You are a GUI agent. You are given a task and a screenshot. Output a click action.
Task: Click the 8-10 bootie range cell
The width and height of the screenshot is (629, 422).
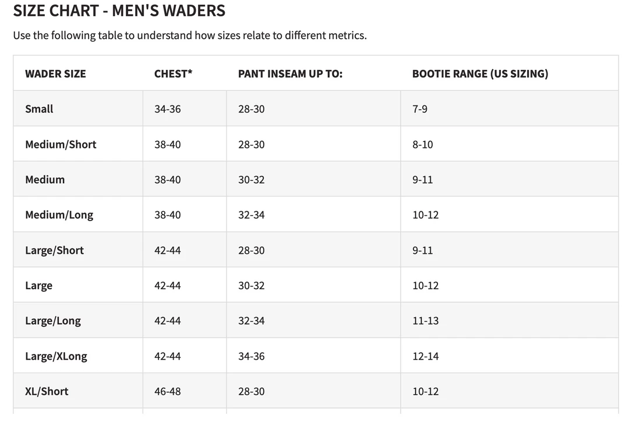[422, 144]
